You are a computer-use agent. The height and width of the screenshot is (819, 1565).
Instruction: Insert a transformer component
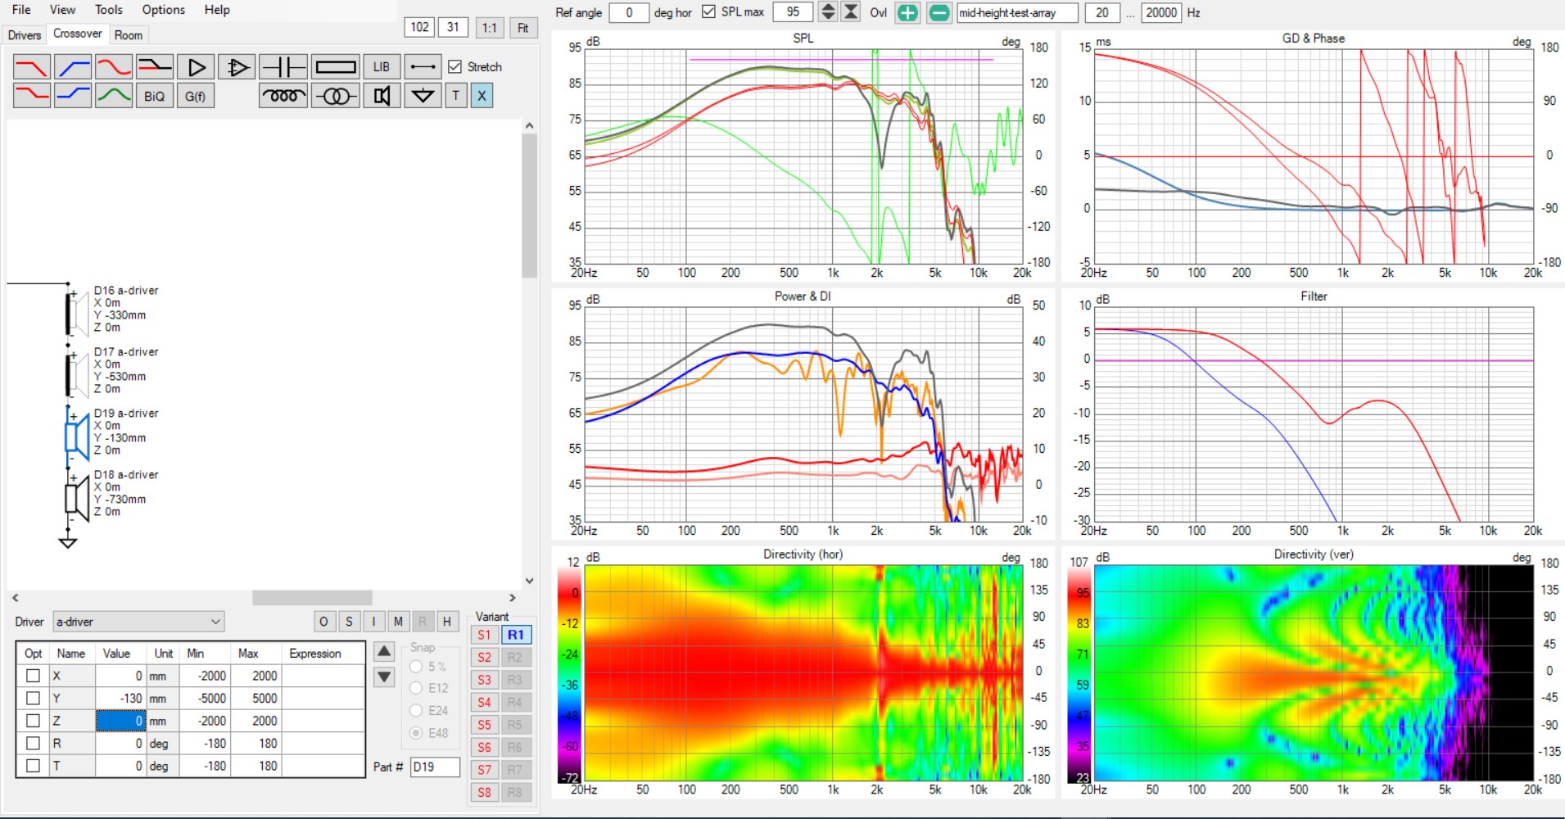335,96
